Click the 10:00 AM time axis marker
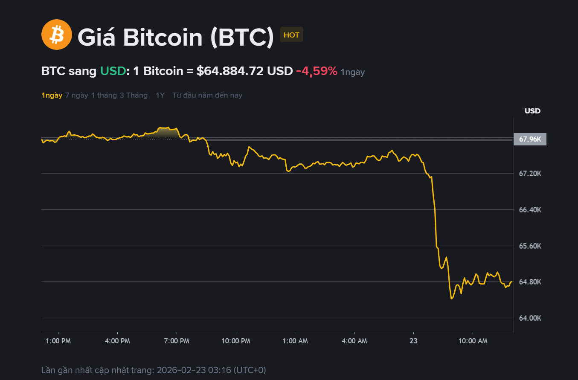Image resolution: width=578 pixels, height=380 pixels. pyautogui.click(x=473, y=341)
